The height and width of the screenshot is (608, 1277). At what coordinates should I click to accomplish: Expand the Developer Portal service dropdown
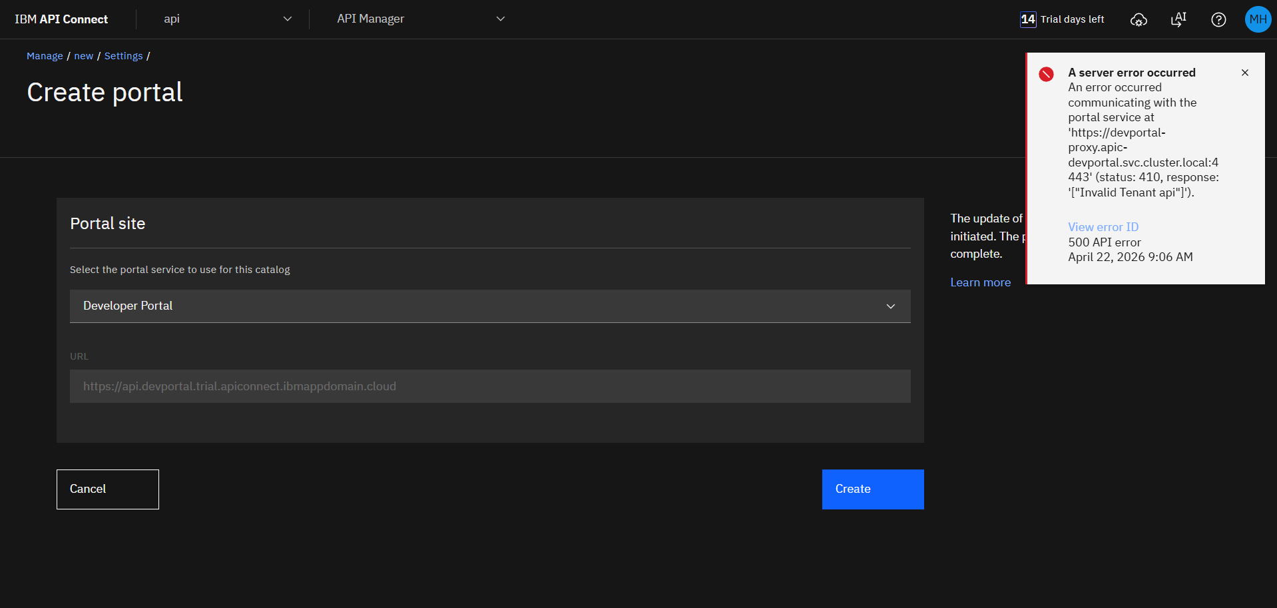coord(490,306)
